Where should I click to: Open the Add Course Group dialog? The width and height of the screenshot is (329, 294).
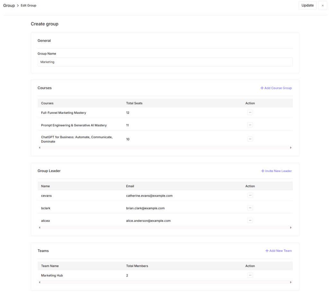pyautogui.click(x=278, y=88)
